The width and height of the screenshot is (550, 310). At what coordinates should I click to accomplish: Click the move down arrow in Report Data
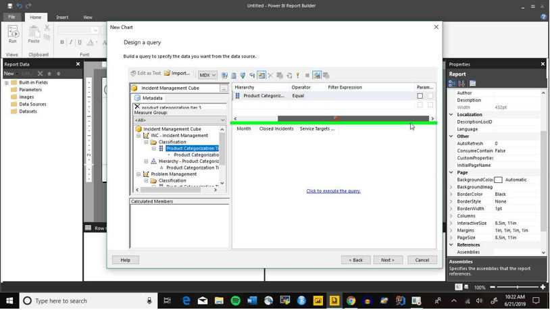point(59,74)
